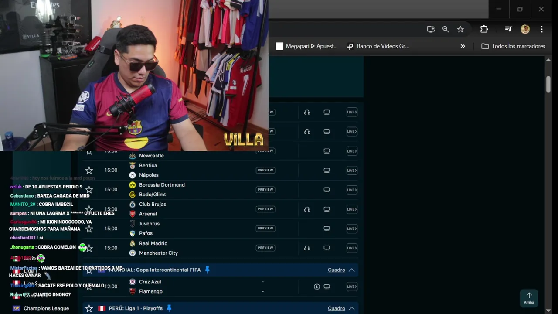The image size is (558, 314).
Task: Click the zoom magnifier icon in the address bar
Action: (x=446, y=29)
